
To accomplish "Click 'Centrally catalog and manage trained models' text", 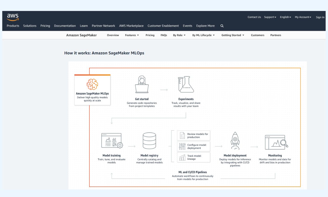I will [x=149, y=161].
